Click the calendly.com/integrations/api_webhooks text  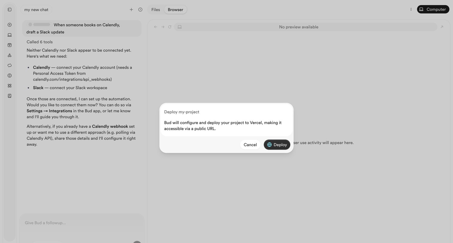point(72,79)
